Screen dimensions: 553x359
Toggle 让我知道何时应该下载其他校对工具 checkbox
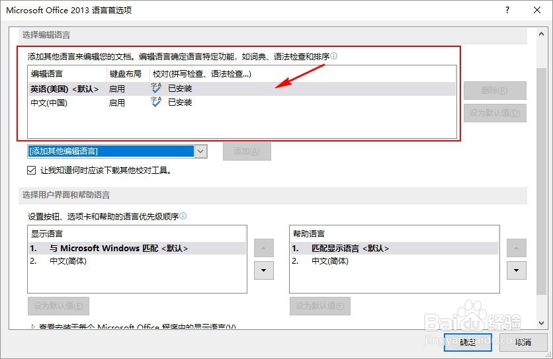[31, 171]
